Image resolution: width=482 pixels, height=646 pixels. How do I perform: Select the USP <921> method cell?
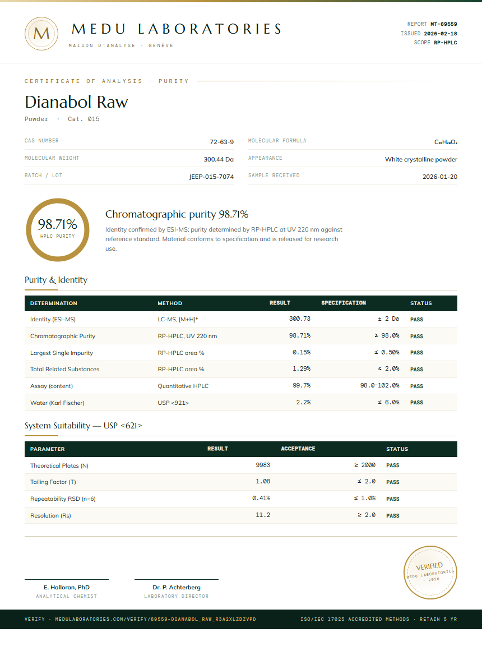pos(173,403)
